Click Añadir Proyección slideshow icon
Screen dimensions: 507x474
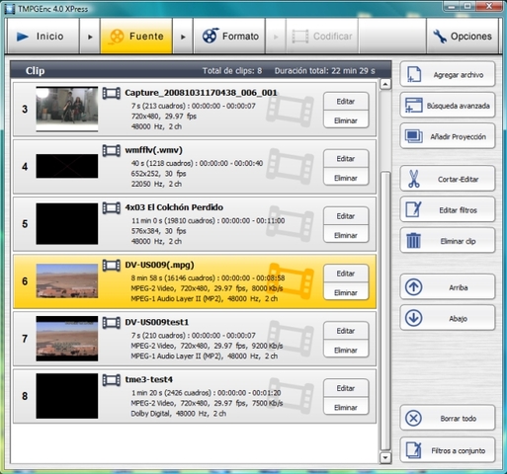point(414,136)
